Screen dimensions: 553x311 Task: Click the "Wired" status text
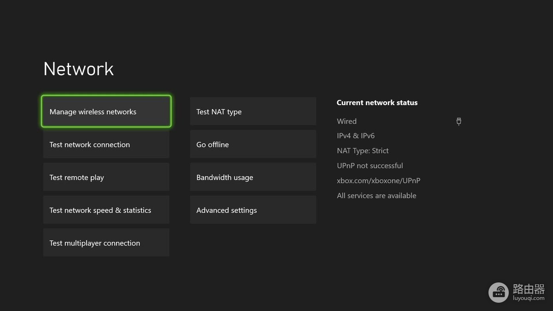pyautogui.click(x=347, y=121)
